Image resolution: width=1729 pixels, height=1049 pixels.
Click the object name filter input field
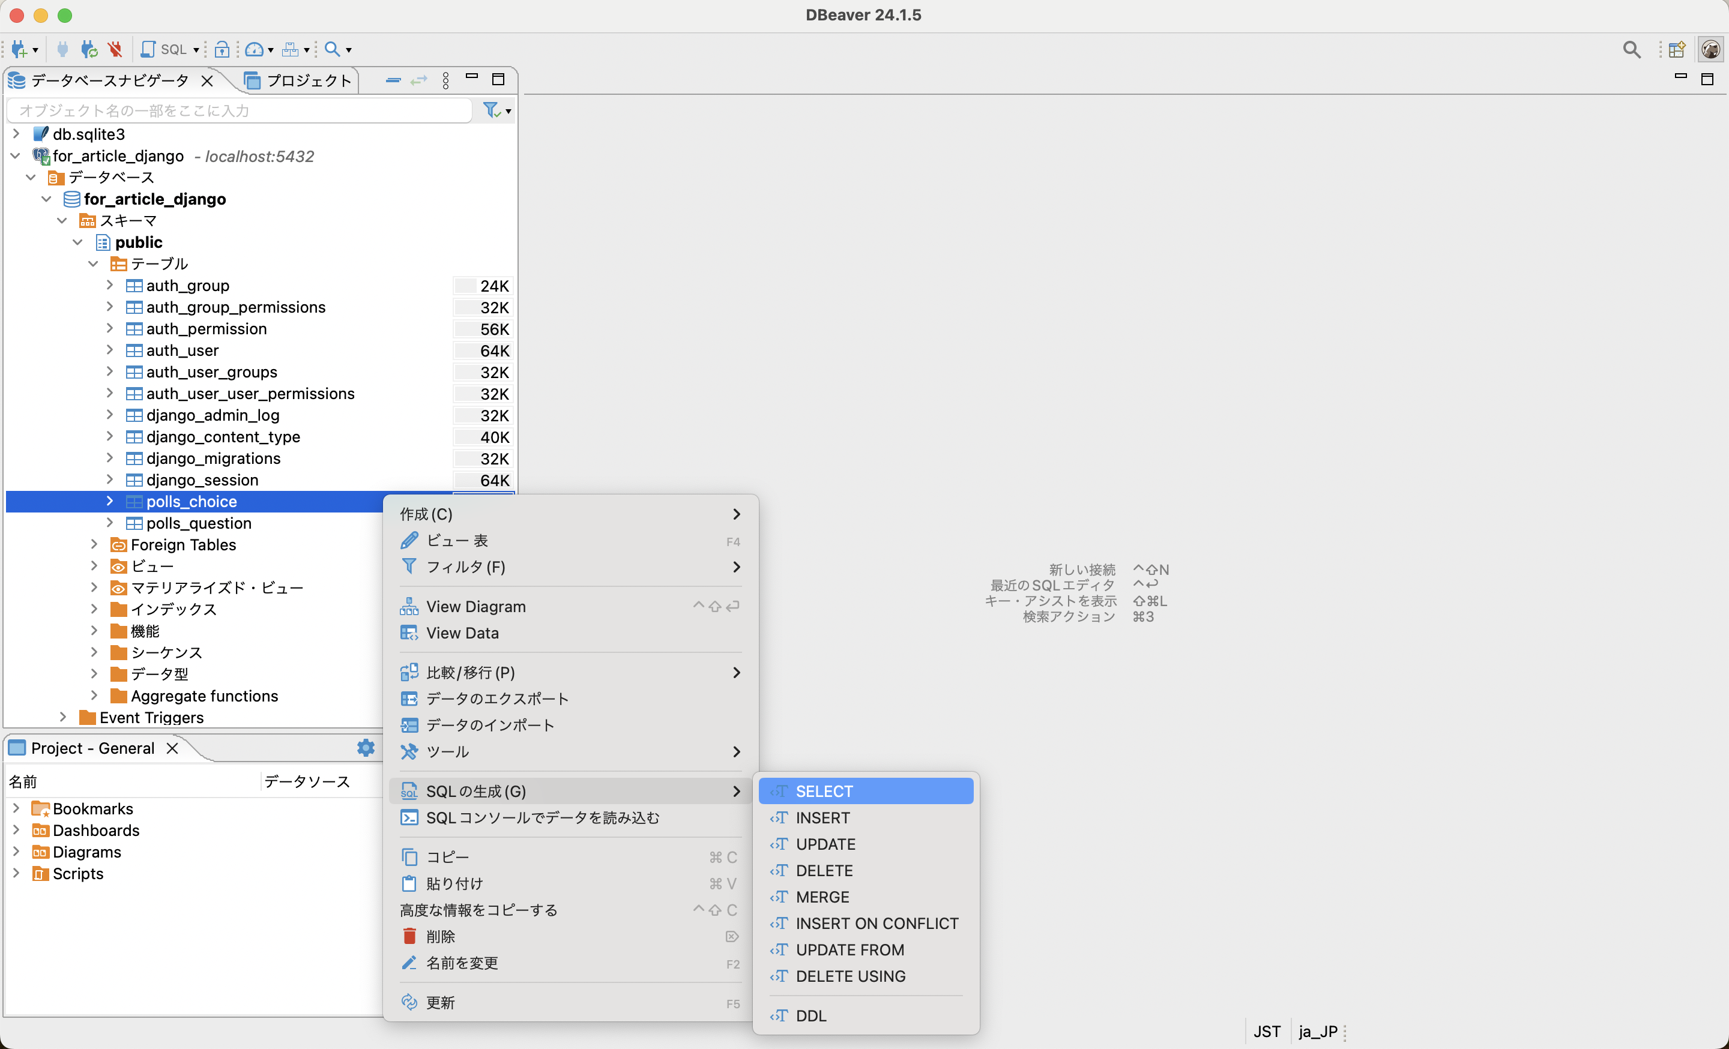[238, 110]
